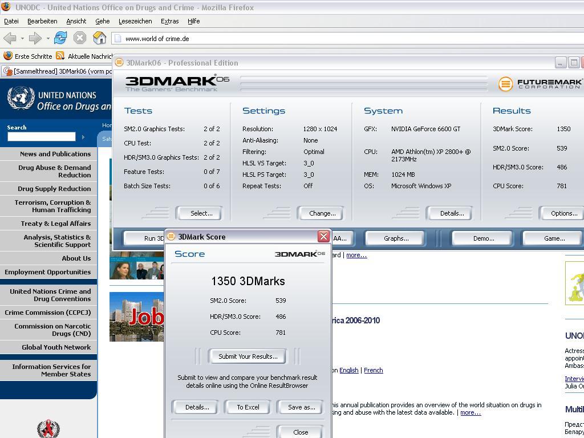Click the search go arrow on UNODC site
Image resolution: width=584 pixels, height=438 pixels.
pos(83,137)
